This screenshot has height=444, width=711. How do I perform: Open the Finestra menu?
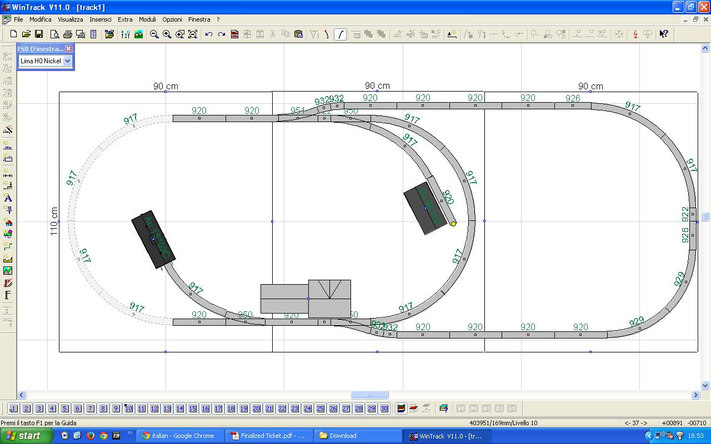199,19
